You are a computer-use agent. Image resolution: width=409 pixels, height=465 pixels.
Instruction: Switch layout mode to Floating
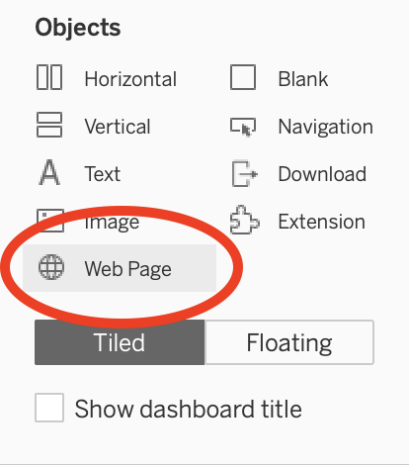pos(289,342)
